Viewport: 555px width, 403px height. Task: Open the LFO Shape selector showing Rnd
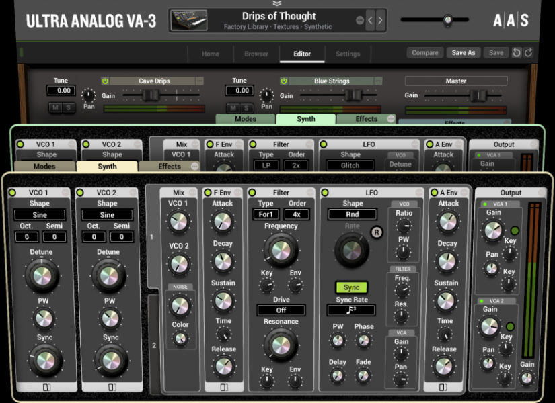click(353, 214)
